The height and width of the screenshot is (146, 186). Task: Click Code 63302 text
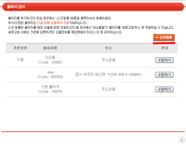50,62
